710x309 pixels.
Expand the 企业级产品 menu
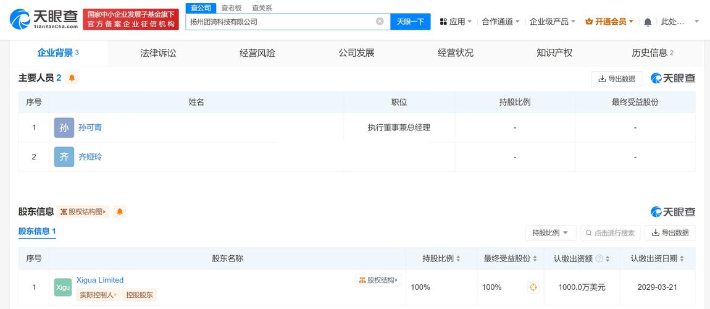coord(553,21)
